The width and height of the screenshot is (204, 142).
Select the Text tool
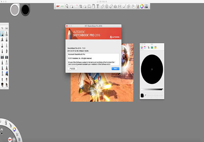point(98,6)
